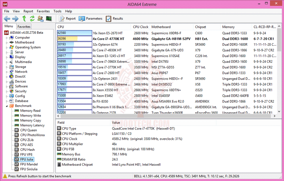
Task: Select Devices in the tree
Action: click(x=21, y=81)
